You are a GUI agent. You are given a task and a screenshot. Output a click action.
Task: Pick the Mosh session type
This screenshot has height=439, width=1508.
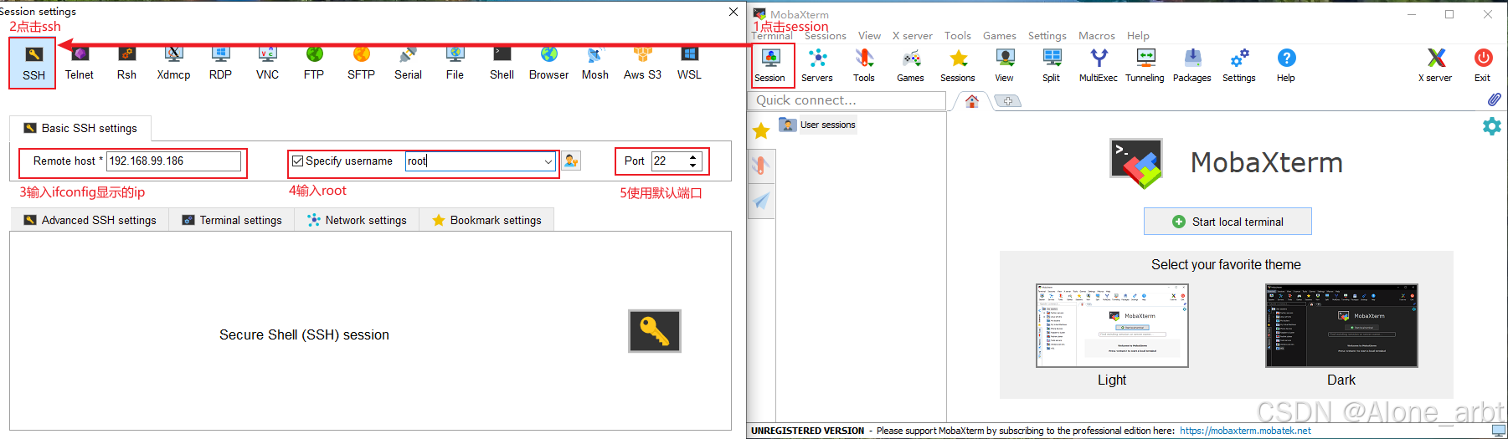pyautogui.click(x=595, y=64)
